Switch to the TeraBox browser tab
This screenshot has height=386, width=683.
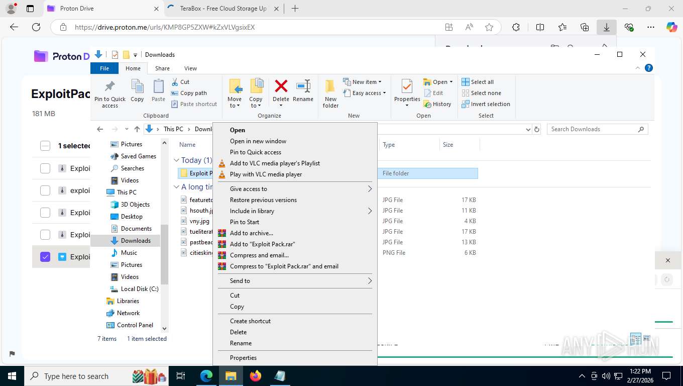[223, 9]
